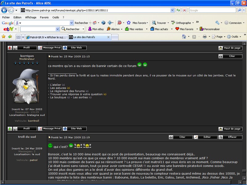This screenshot has height=185, width=247.
Task: Click Editer on troll du sud's post
Action: point(205,137)
